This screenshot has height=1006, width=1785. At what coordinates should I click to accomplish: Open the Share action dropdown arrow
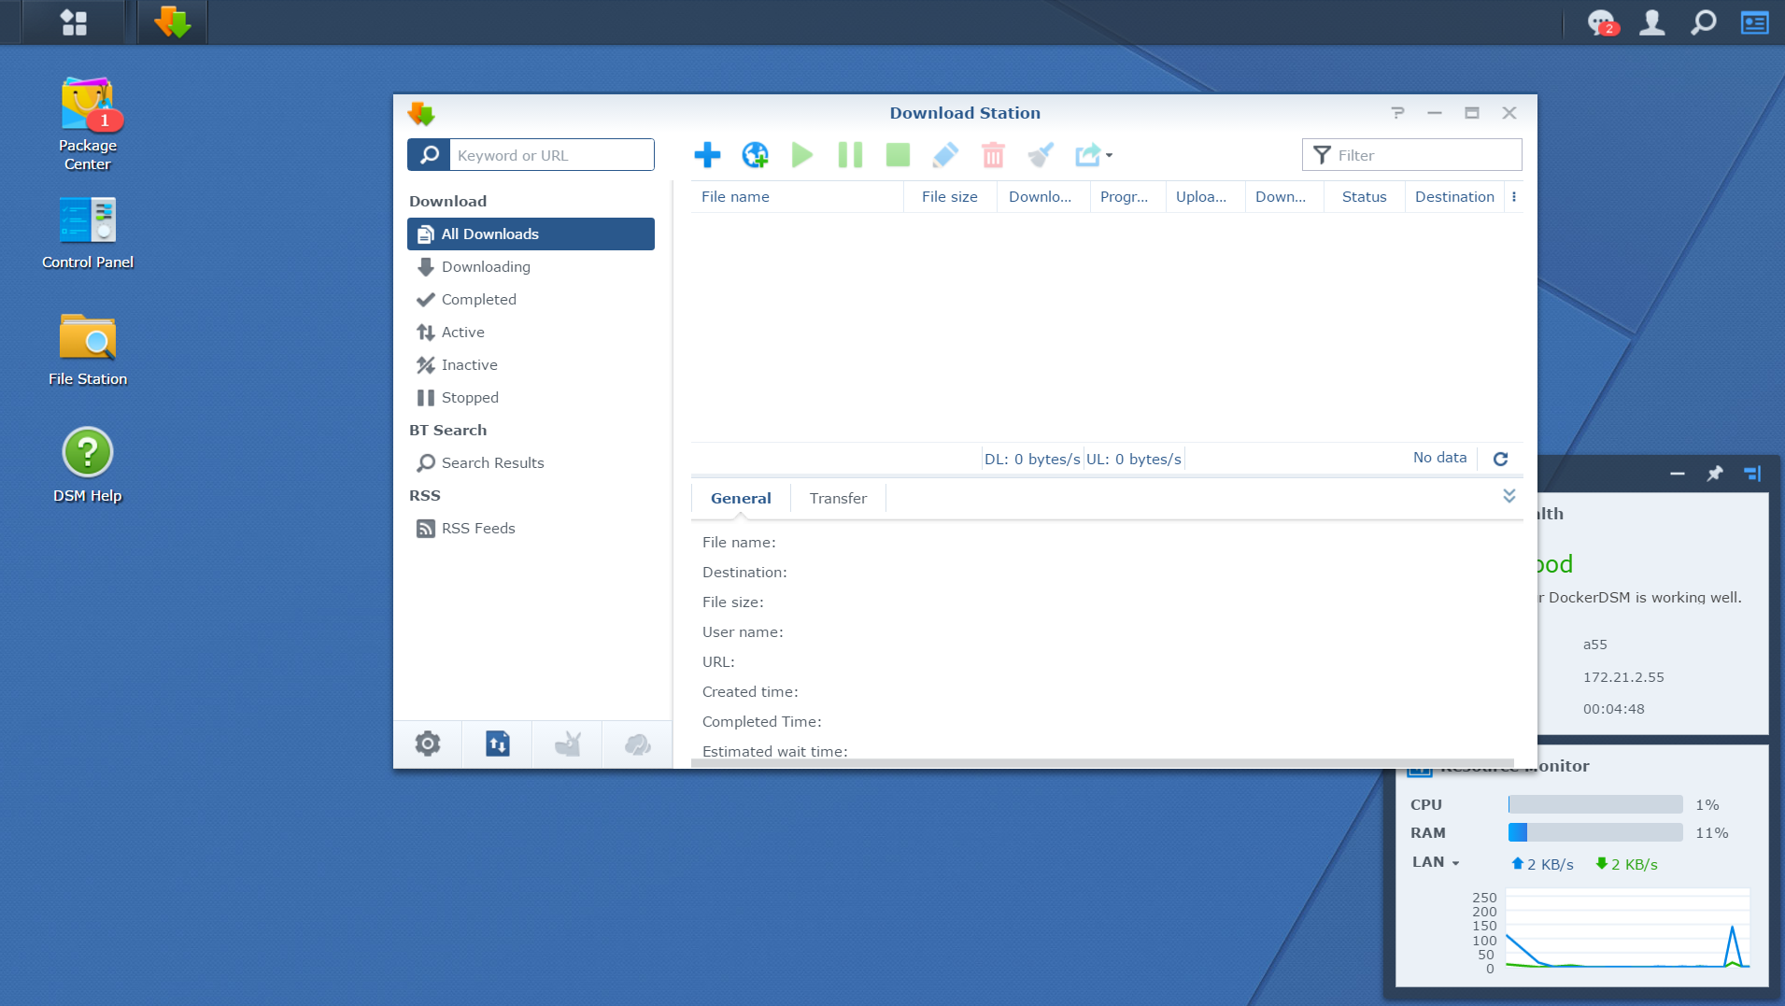click(x=1109, y=156)
